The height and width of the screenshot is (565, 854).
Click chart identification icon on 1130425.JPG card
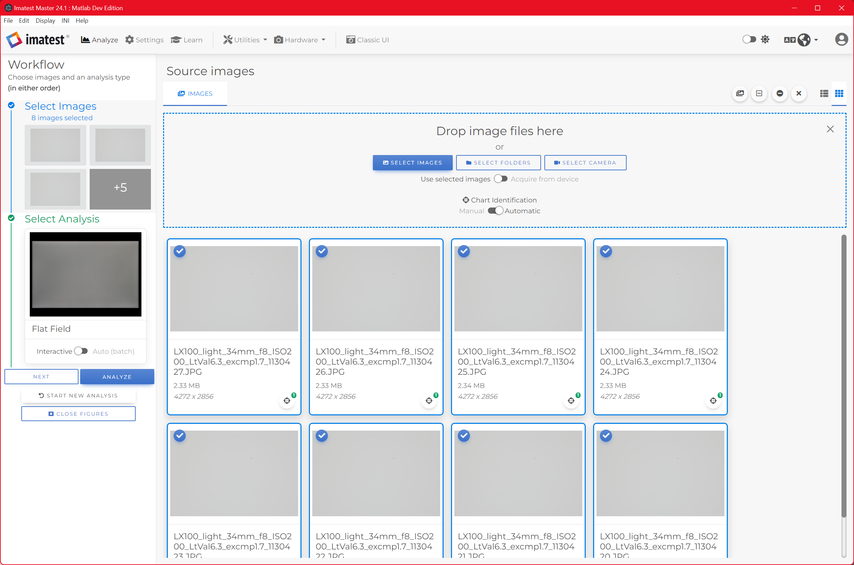pos(571,401)
